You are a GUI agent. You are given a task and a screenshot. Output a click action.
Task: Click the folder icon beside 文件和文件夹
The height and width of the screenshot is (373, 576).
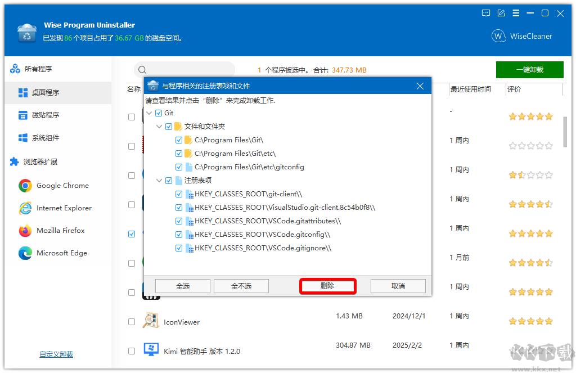coord(178,127)
